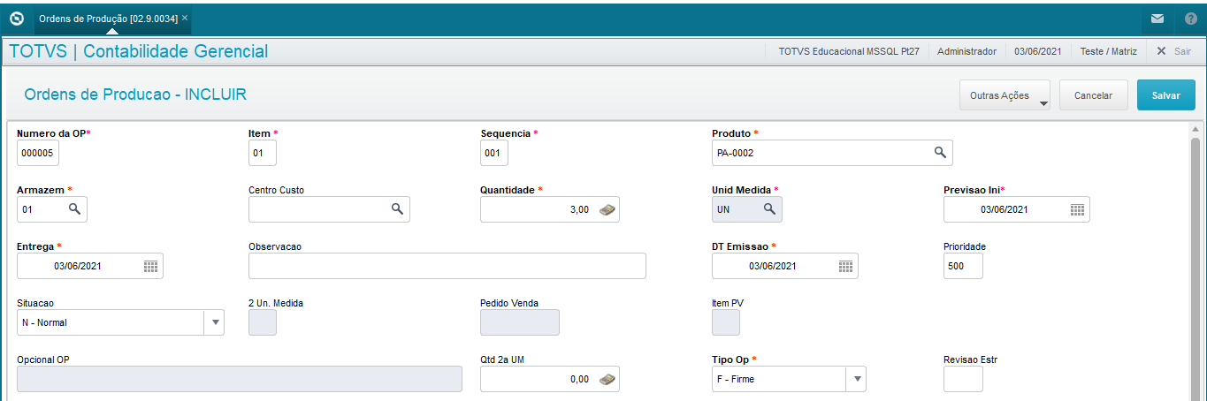
Task: Click the Item PV field
Action: tap(725, 322)
